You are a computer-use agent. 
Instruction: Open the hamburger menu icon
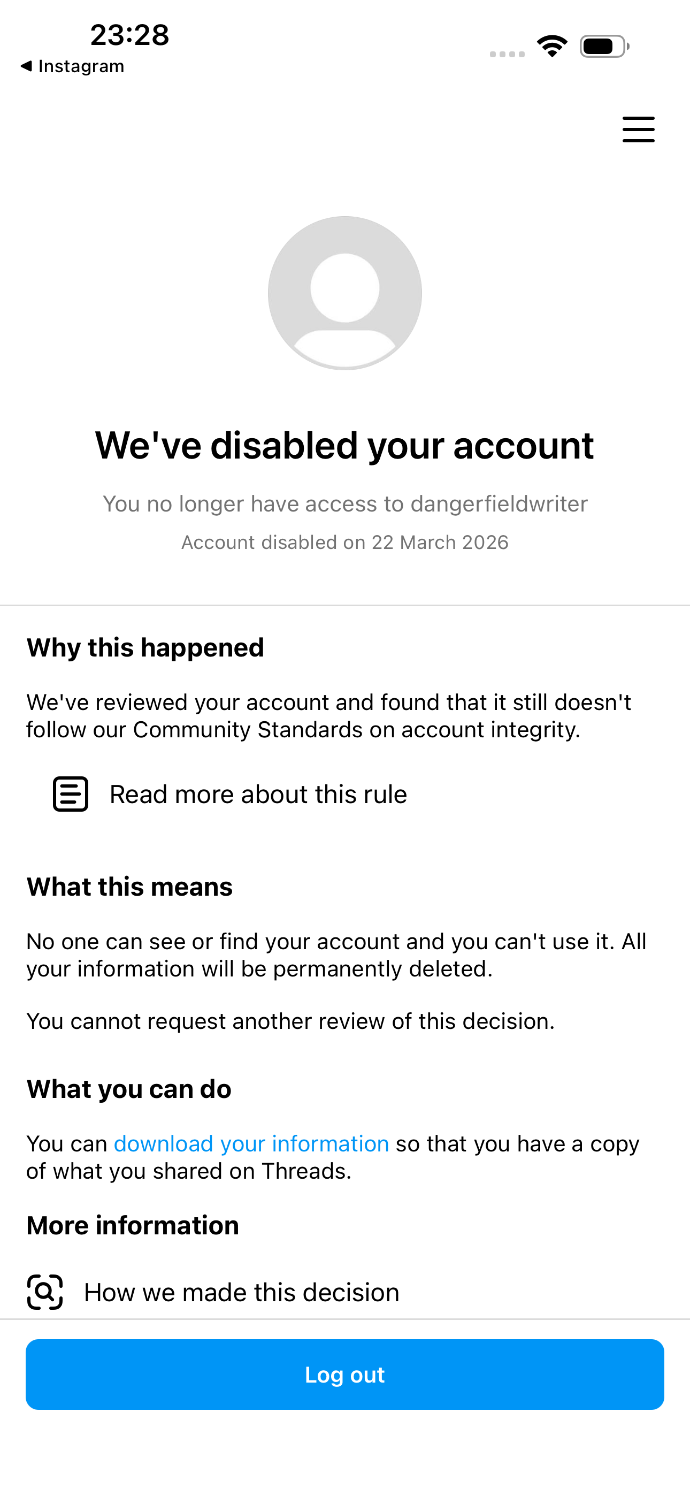click(x=638, y=129)
